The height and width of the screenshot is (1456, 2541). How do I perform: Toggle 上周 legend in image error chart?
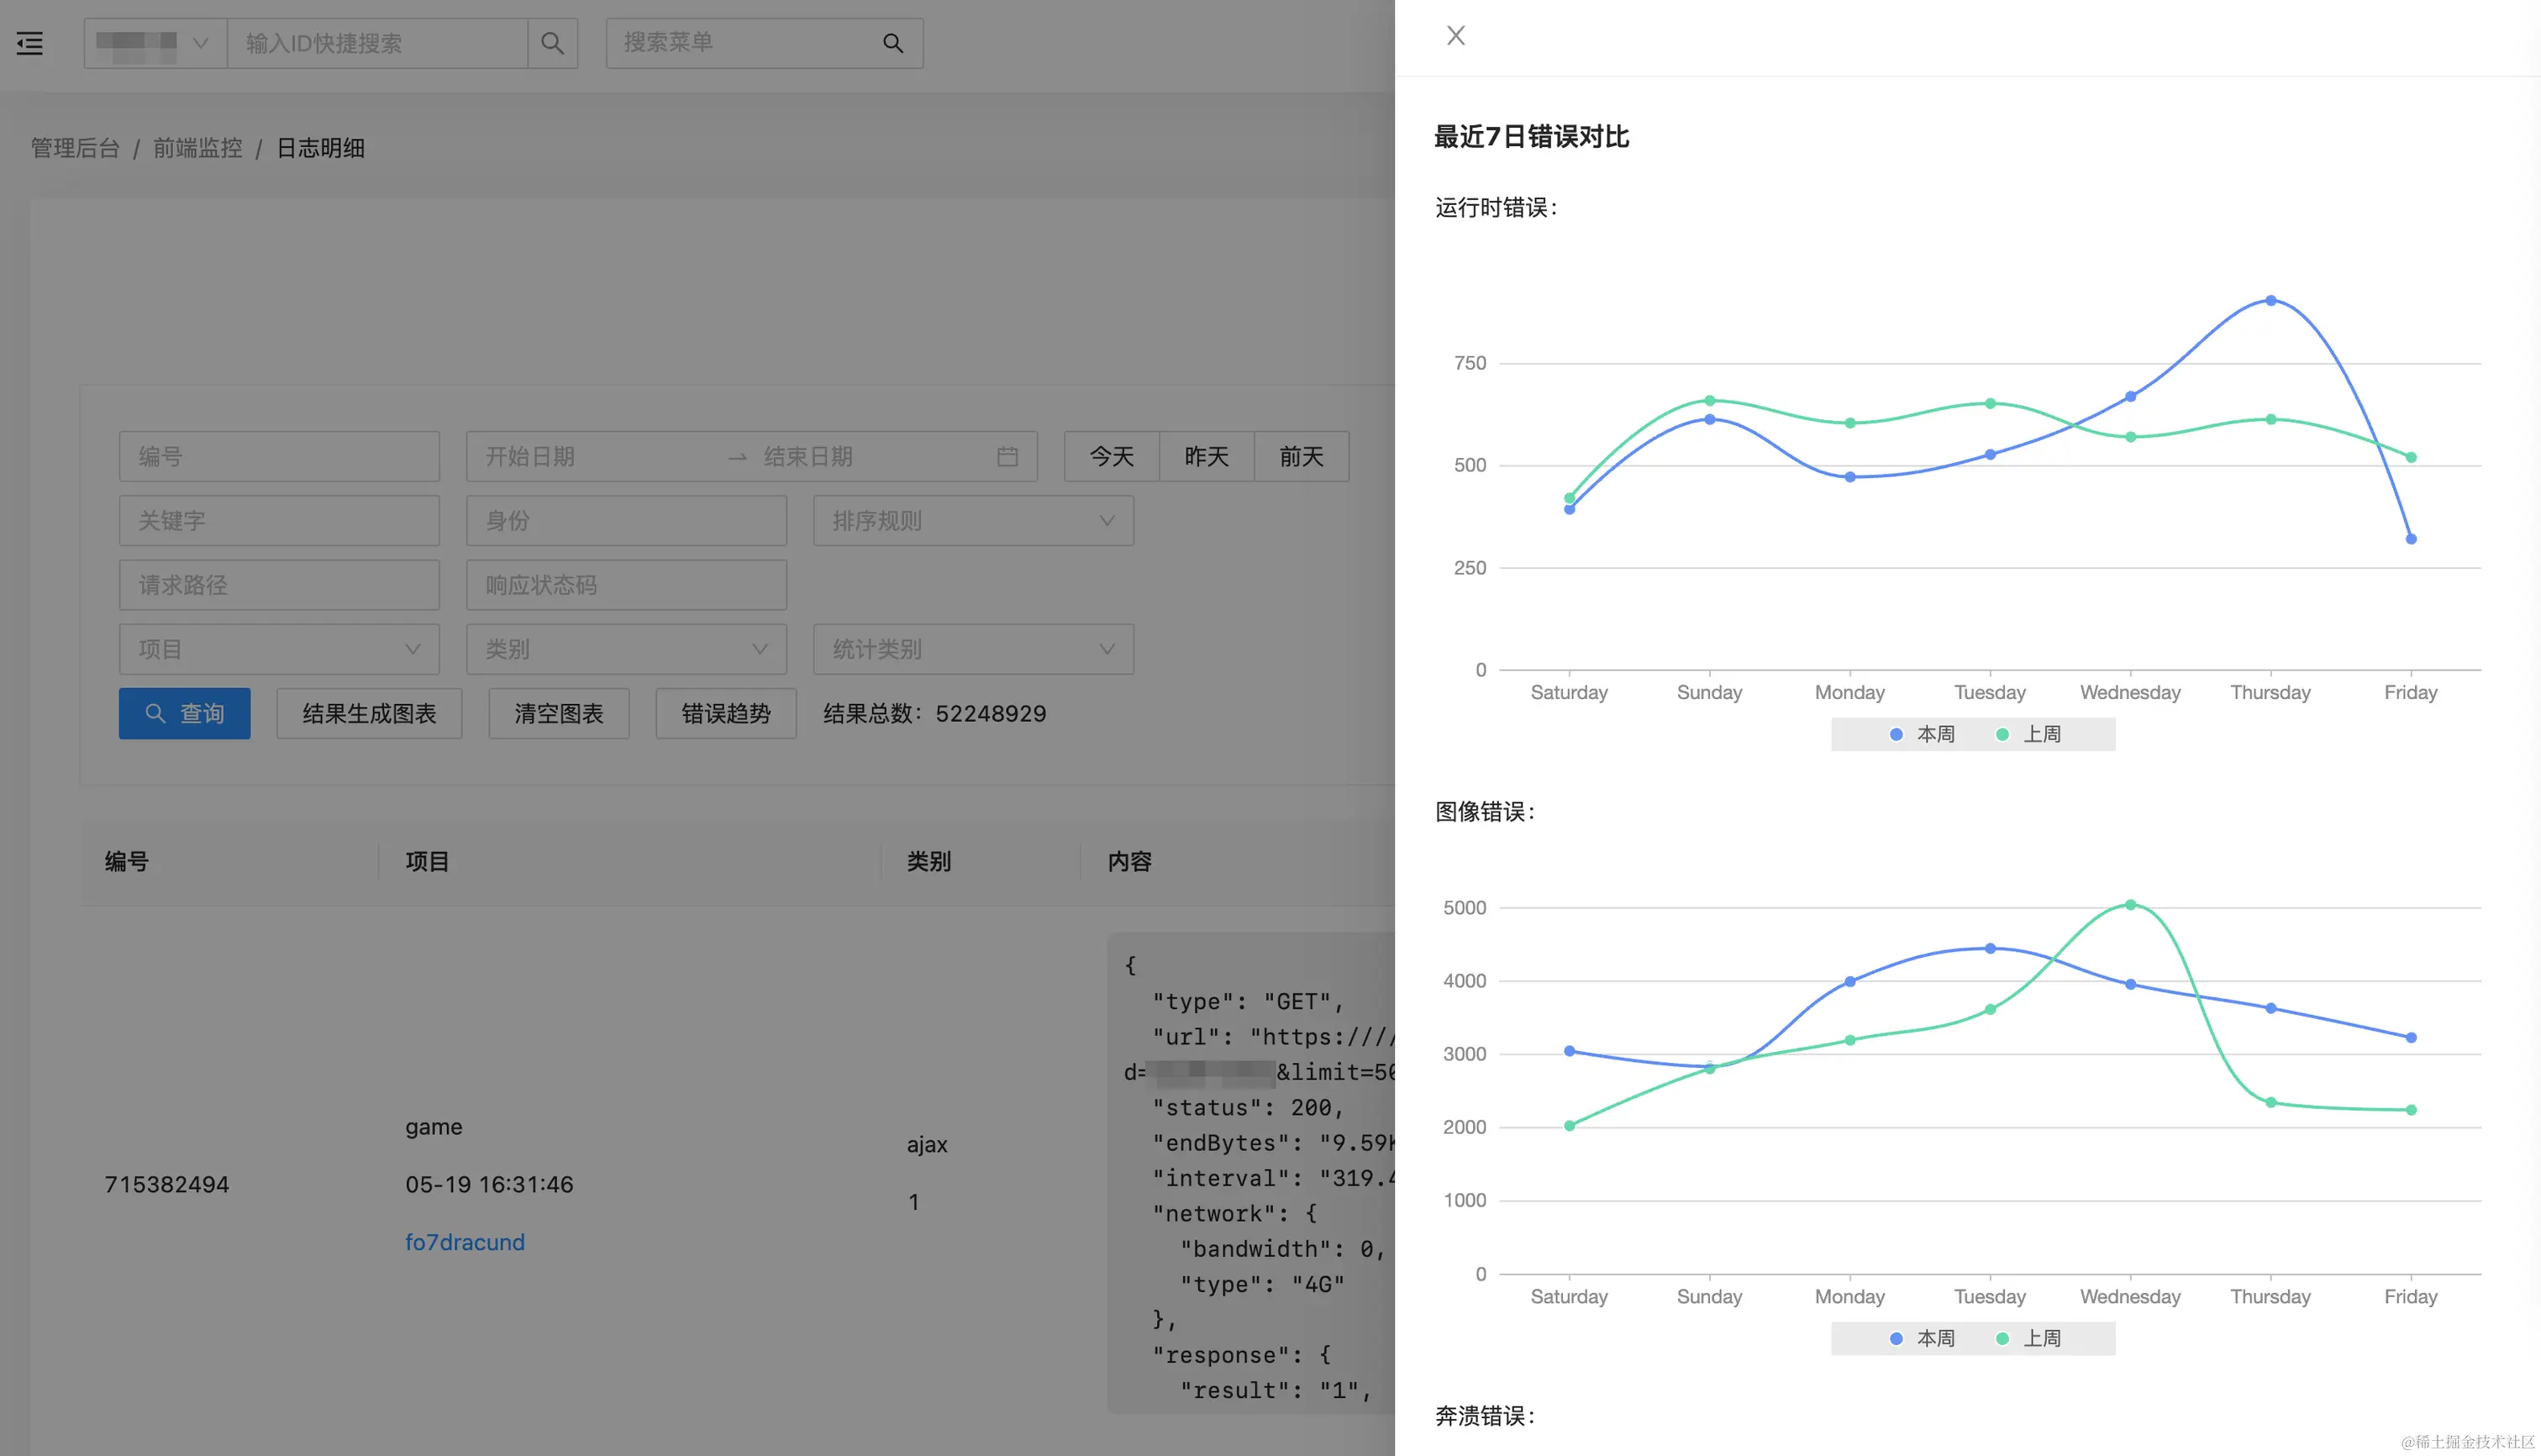[2029, 1338]
